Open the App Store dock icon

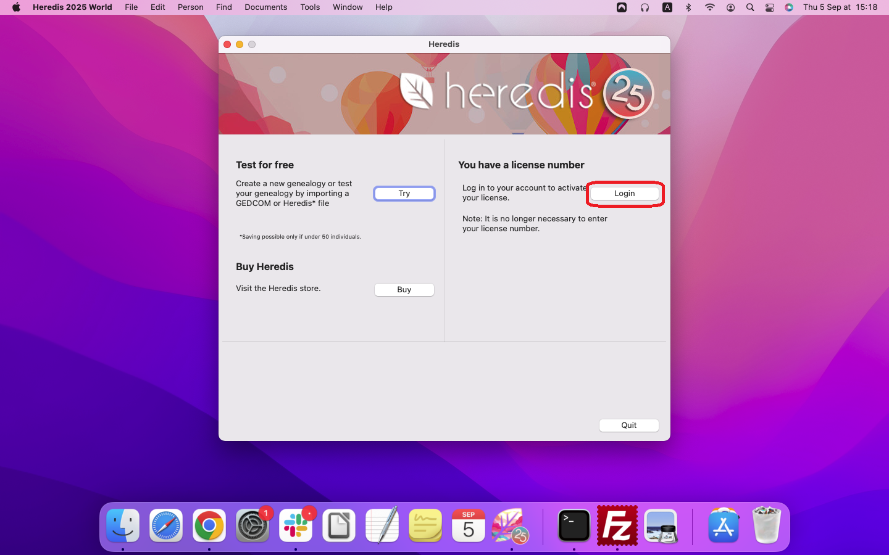pos(723,526)
